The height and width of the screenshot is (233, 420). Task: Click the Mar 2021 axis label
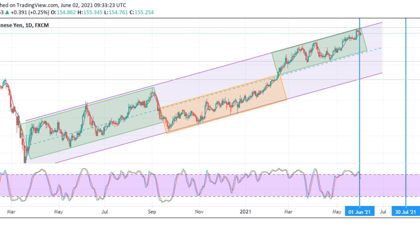click(288, 212)
